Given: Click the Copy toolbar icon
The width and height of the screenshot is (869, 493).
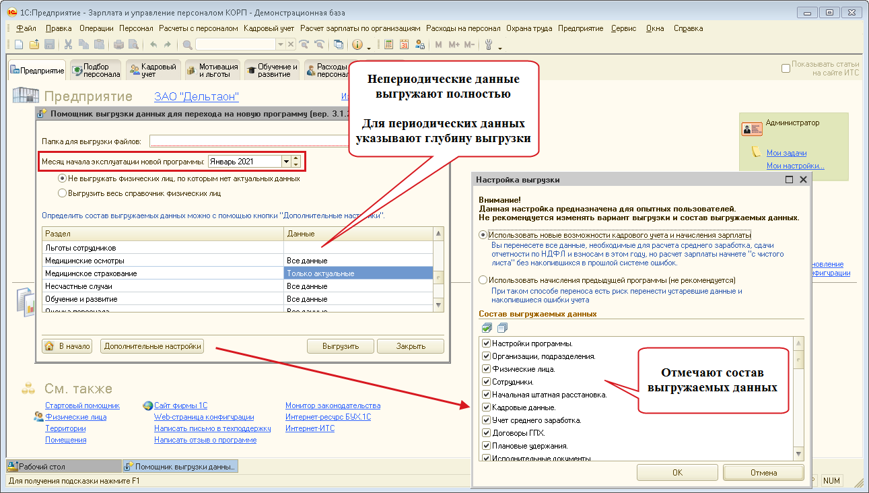Looking at the screenshot, I should [x=83, y=44].
